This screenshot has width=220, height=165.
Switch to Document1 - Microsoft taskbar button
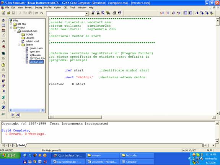click(102, 162)
